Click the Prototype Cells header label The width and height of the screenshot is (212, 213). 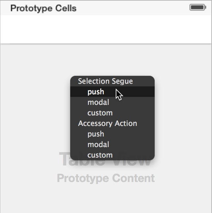pyautogui.click(x=44, y=8)
